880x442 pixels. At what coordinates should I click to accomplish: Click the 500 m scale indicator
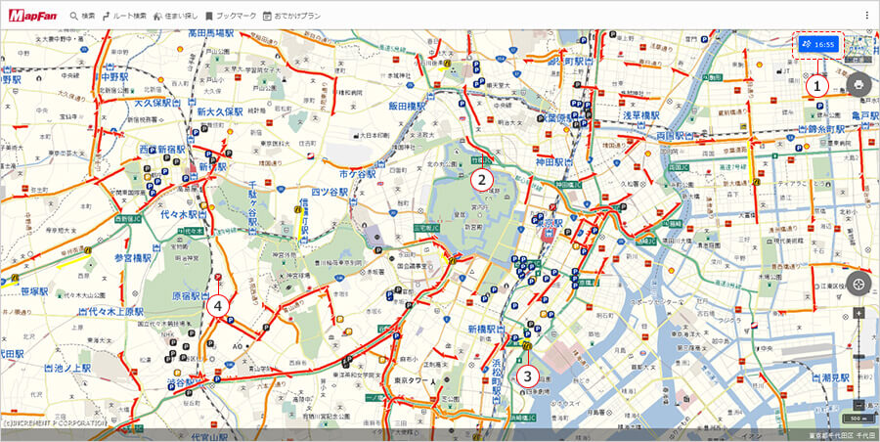[x=857, y=419]
